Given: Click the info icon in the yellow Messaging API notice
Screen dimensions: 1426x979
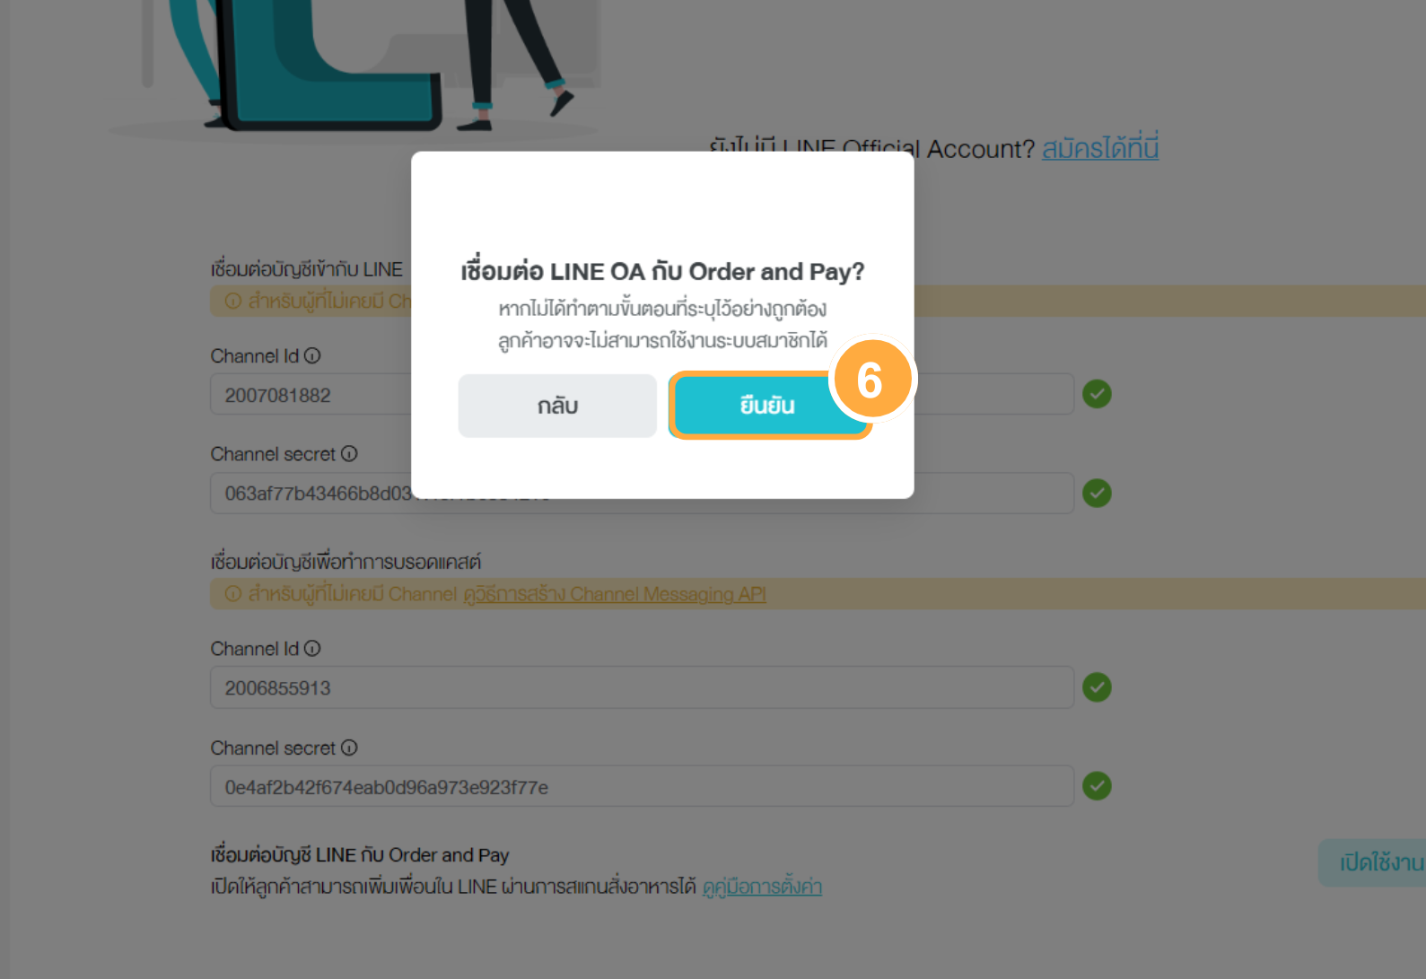Looking at the screenshot, I should coord(233,594).
